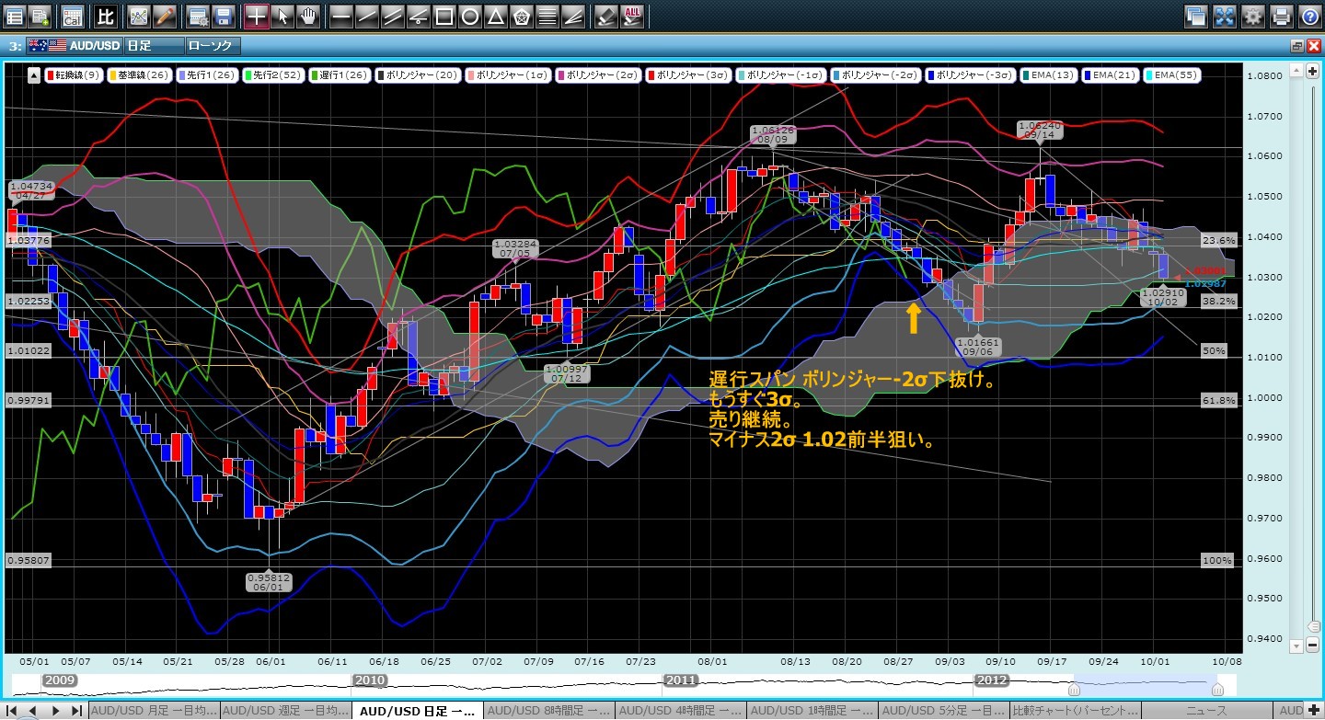Open the printer icon in top right

(1281, 16)
